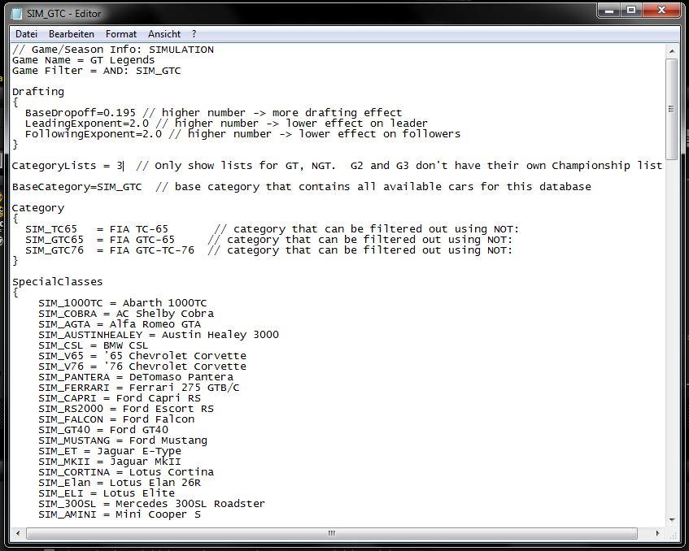Click the horizontal scrollbar left arrow
Image resolution: width=689 pixels, height=551 pixels.
(18, 533)
